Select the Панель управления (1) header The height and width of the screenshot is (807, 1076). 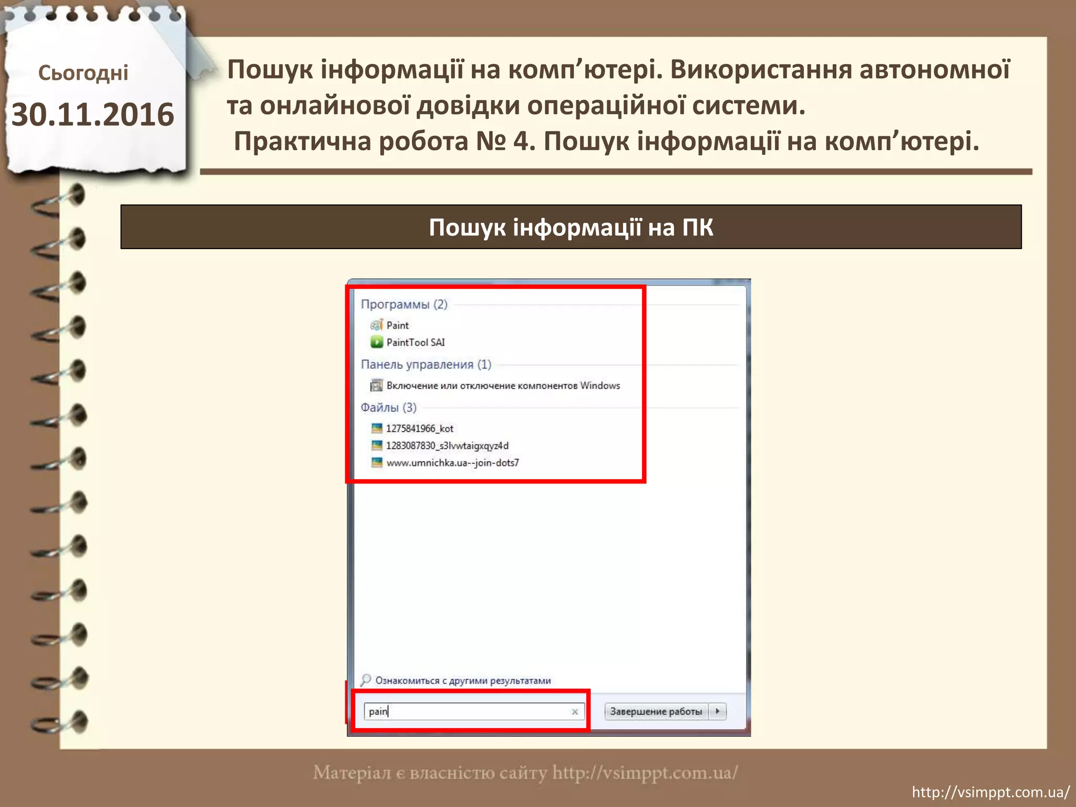coord(426,364)
